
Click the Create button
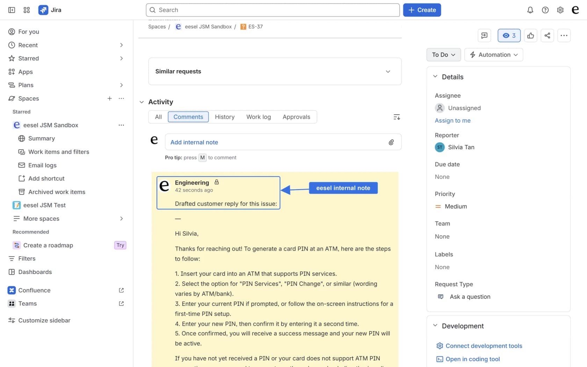(422, 10)
